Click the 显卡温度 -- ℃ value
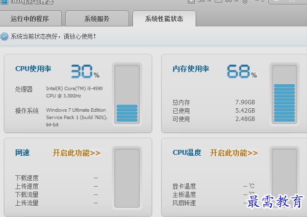Screen dimensions: 307x217 pyautogui.click(x=249, y=186)
